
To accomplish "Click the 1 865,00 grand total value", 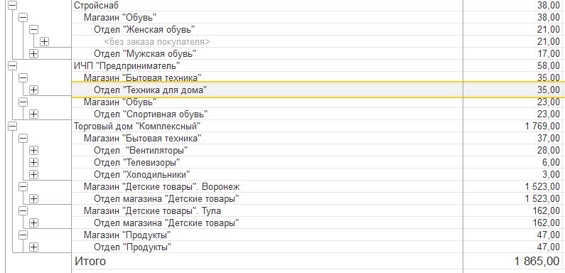I will 537,261.
